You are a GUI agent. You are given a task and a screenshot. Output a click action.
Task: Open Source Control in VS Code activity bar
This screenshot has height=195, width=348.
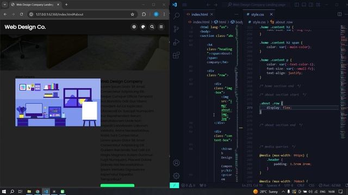click(x=176, y=29)
